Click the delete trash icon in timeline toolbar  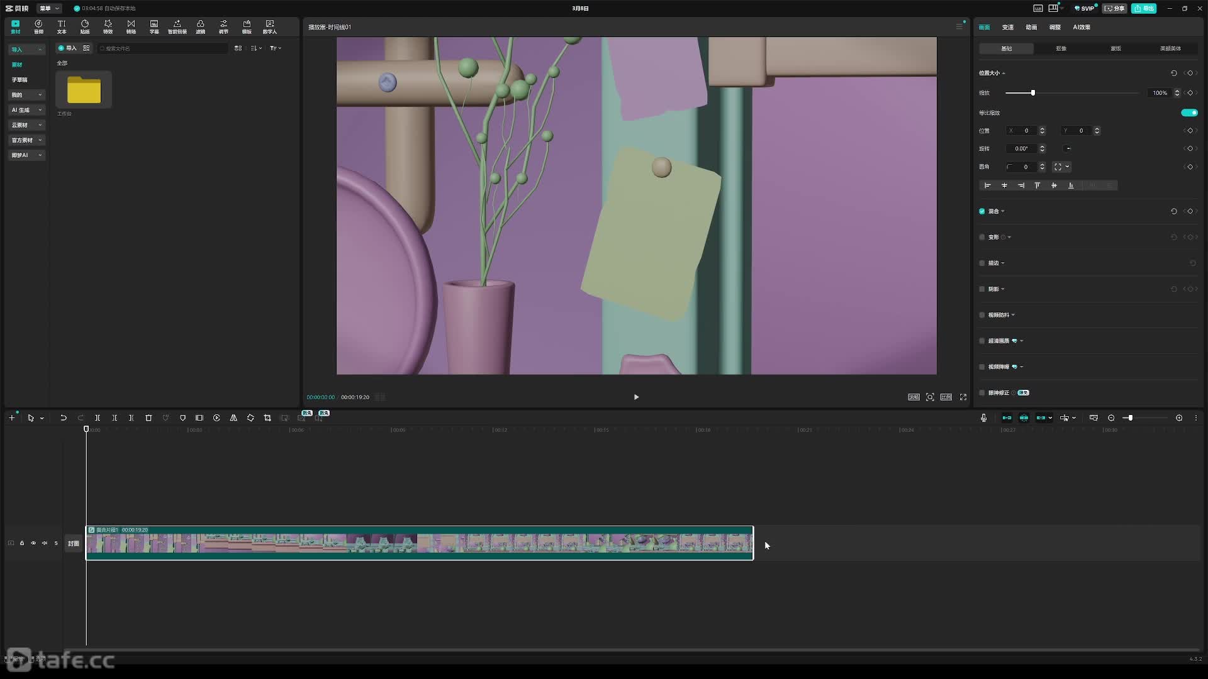point(149,418)
